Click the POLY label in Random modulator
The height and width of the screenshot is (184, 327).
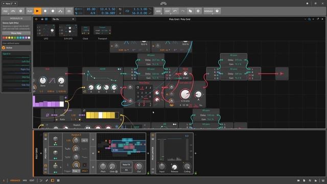point(85,171)
